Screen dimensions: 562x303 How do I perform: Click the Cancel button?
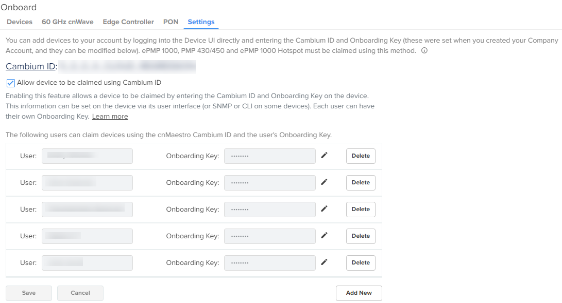[x=80, y=293]
